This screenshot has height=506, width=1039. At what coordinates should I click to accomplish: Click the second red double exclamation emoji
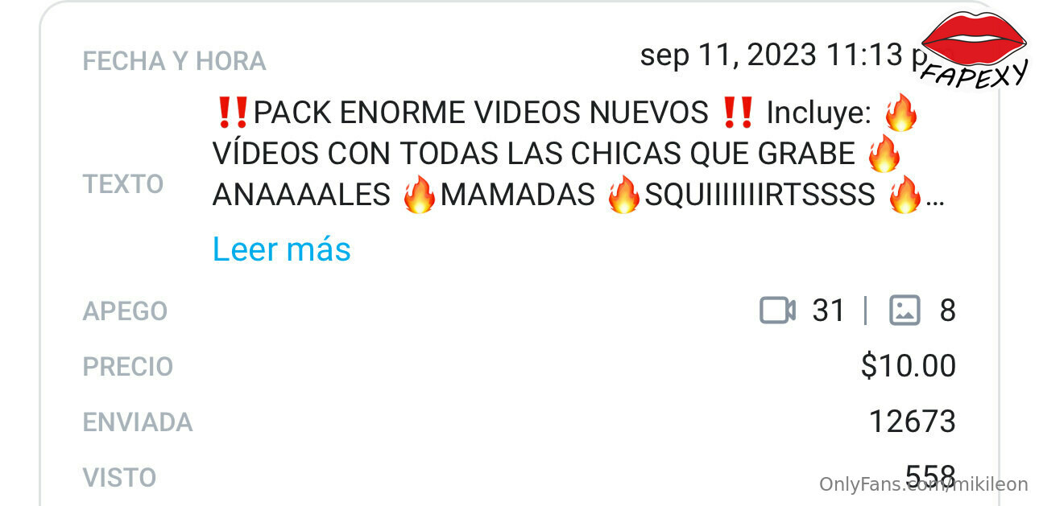point(737,113)
